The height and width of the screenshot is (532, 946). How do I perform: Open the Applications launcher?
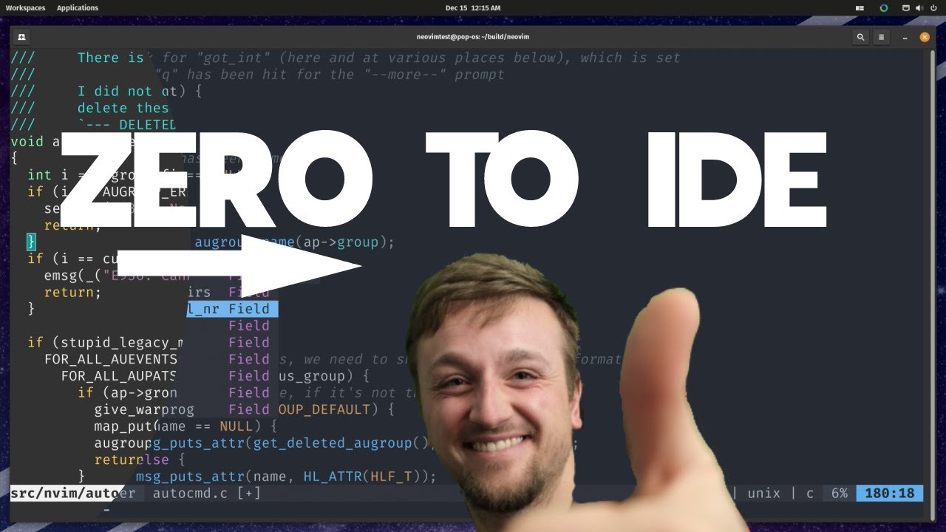point(78,8)
